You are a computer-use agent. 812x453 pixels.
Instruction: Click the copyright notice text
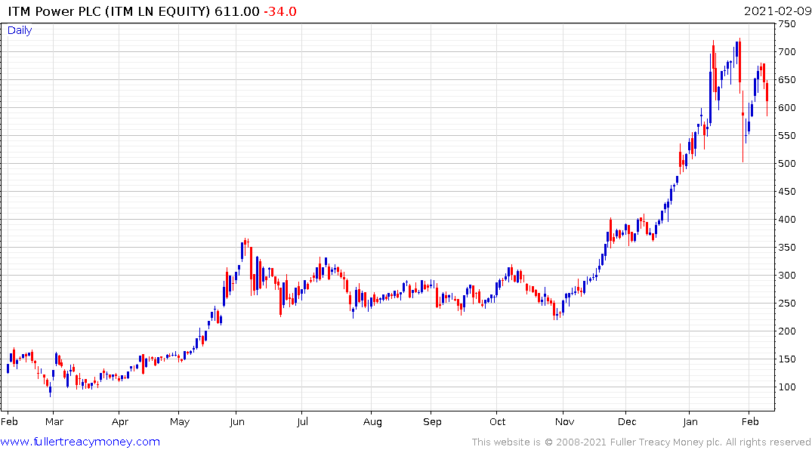pos(641,442)
